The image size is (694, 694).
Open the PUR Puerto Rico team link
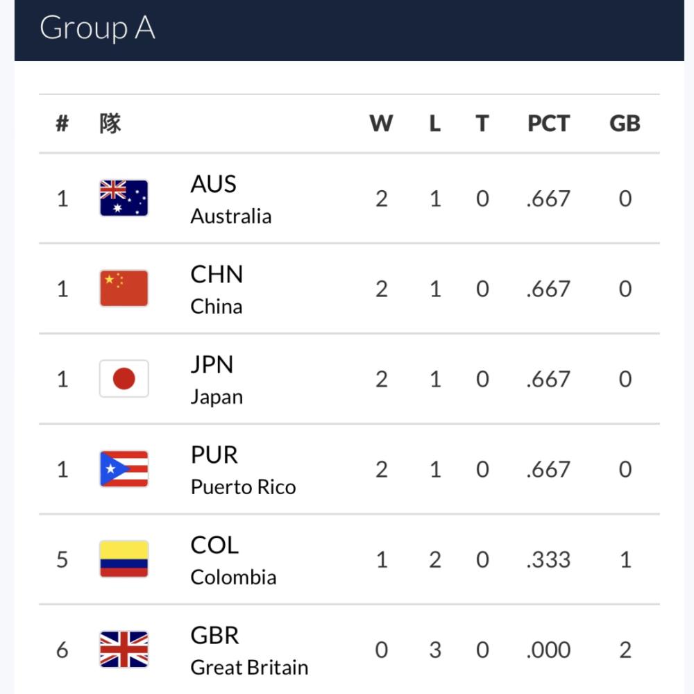[244, 471]
